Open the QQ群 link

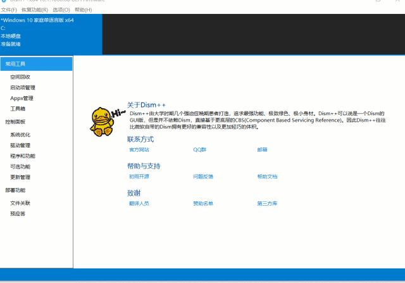pyautogui.click(x=200, y=149)
